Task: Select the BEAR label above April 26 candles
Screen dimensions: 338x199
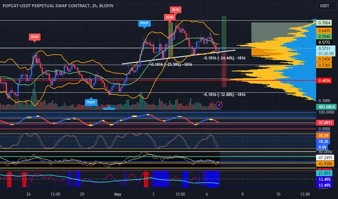Action: pos(34,37)
